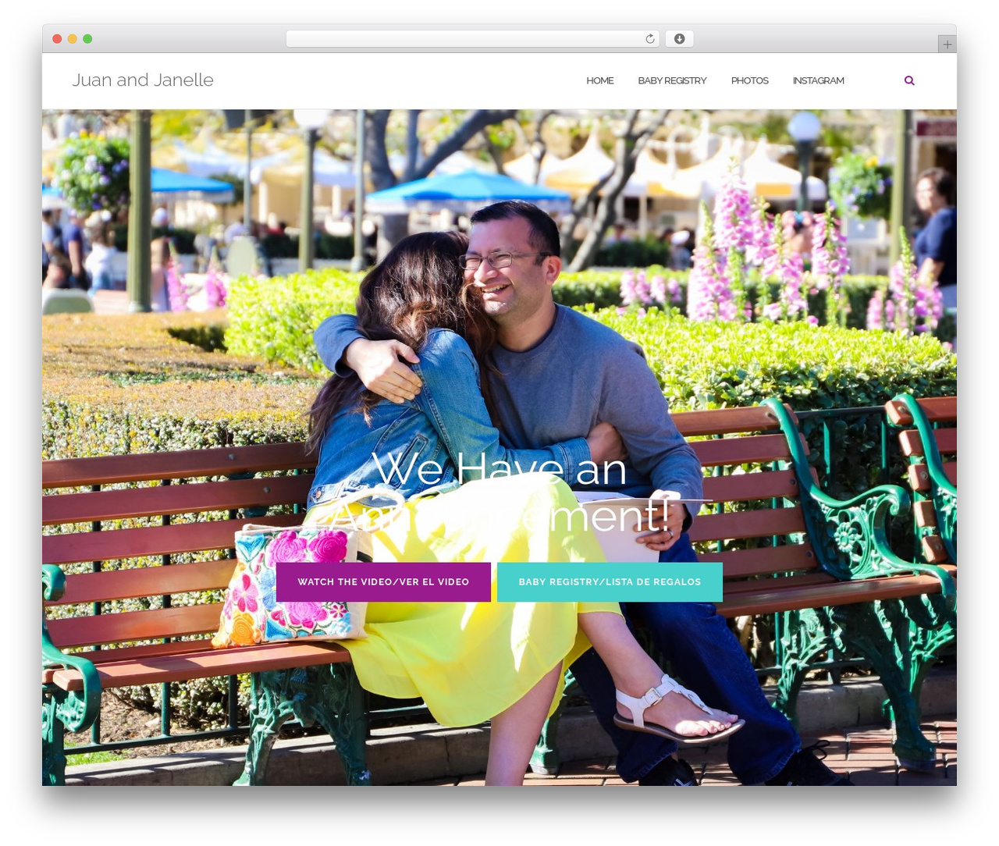This screenshot has width=999, height=846.
Task: Click Baby Registry/Lista de Regalos button
Action: coord(610,582)
